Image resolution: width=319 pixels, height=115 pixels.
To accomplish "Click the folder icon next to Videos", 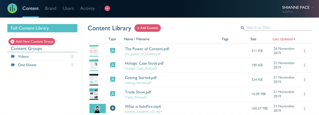I will point(13,56).
